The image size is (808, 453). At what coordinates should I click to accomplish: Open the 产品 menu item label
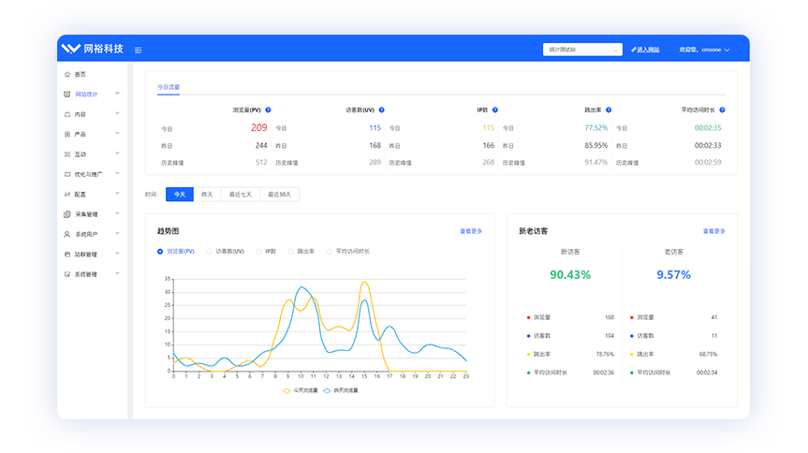click(x=81, y=134)
